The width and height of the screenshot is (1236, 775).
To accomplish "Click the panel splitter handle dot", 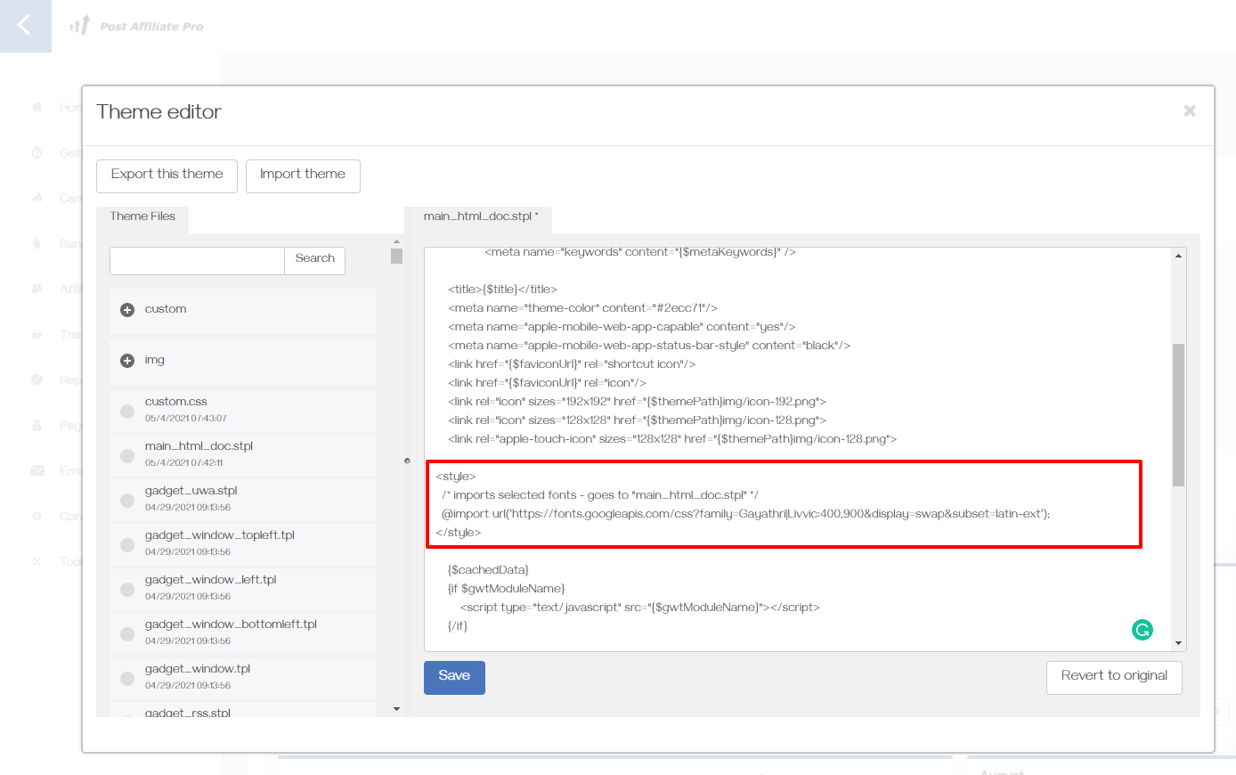I will click(407, 461).
